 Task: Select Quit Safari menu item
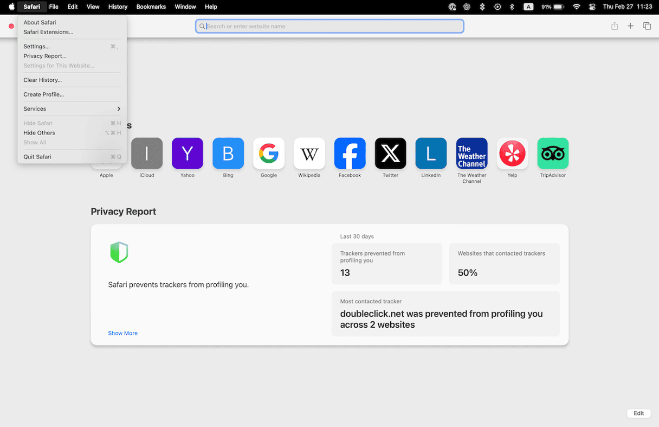37,157
